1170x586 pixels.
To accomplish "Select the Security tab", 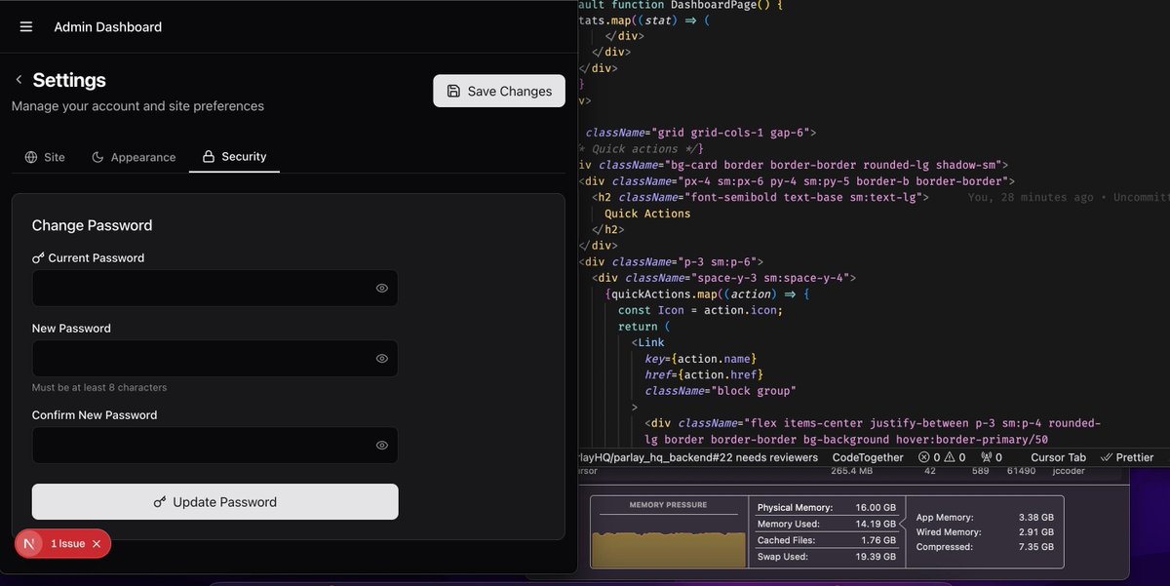I will point(234,156).
